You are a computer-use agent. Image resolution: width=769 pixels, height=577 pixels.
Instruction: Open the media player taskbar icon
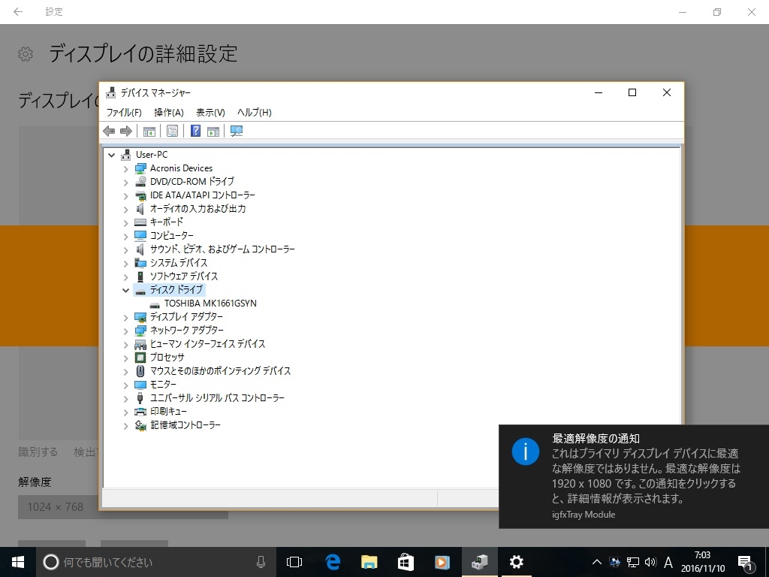pyautogui.click(x=442, y=562)
